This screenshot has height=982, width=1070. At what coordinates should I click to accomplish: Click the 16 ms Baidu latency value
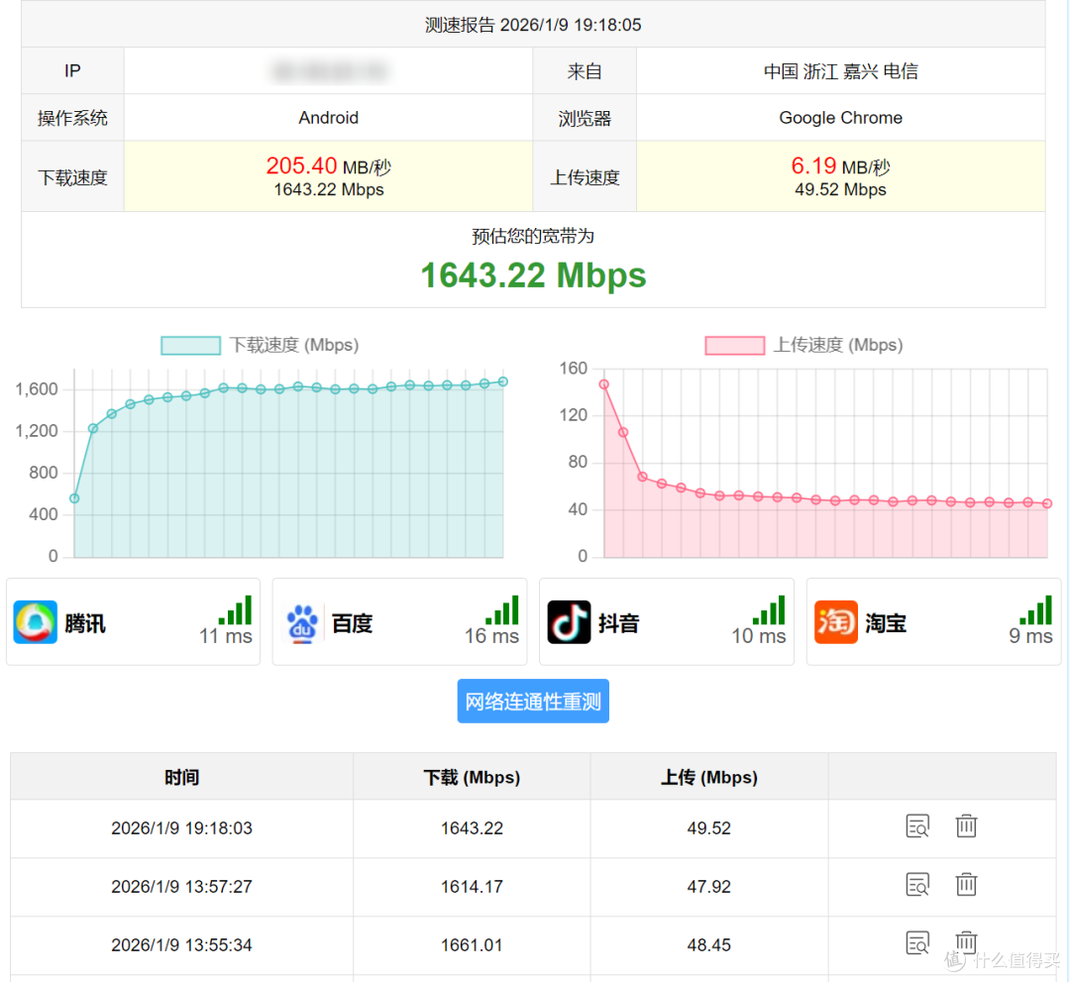point(492,637)
